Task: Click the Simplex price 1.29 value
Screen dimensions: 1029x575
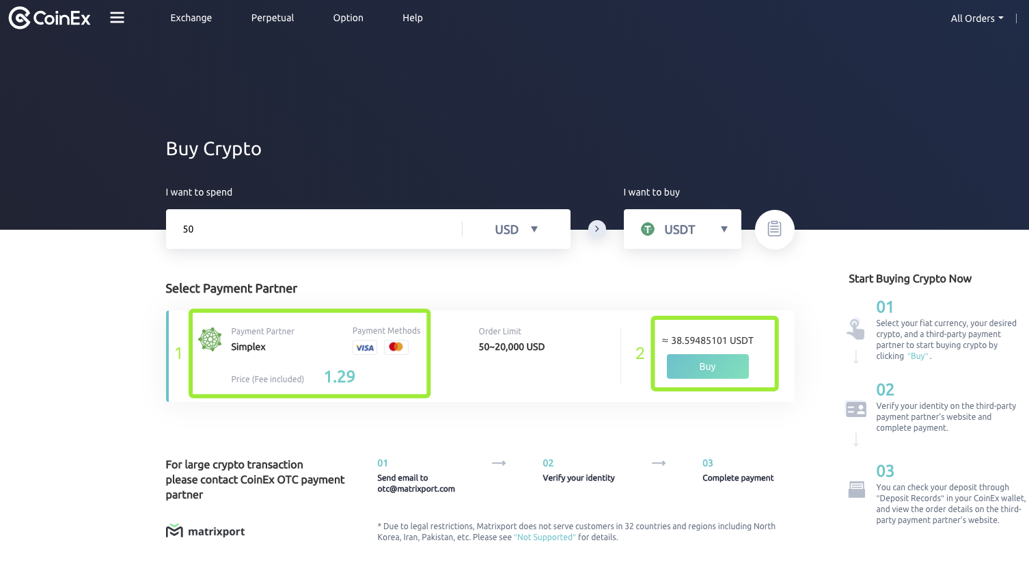Action: tap(340, 377)
